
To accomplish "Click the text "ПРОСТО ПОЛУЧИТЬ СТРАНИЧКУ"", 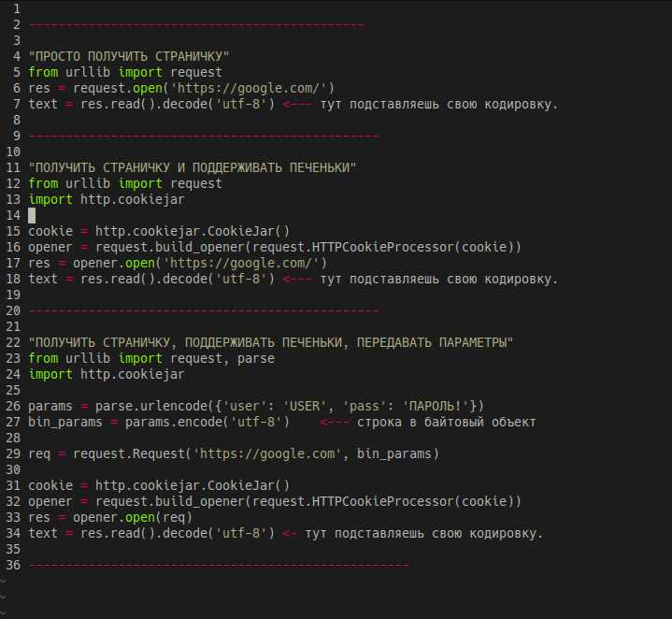I will pyautogui.click(x=129, y=56).
